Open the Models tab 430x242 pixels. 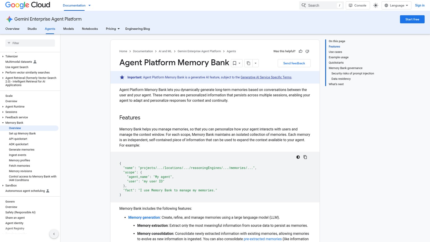coord(69,29)
